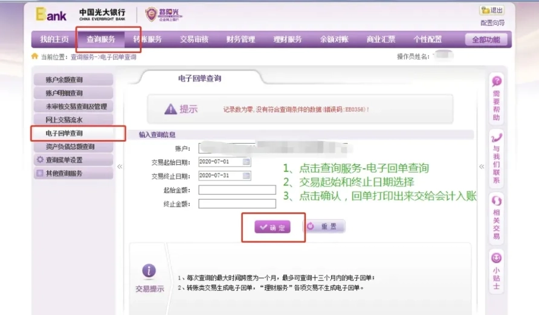Select 电子回单查询 in the sidebar
The height and width of the screenshot is (315, 539).
point(74,133)
